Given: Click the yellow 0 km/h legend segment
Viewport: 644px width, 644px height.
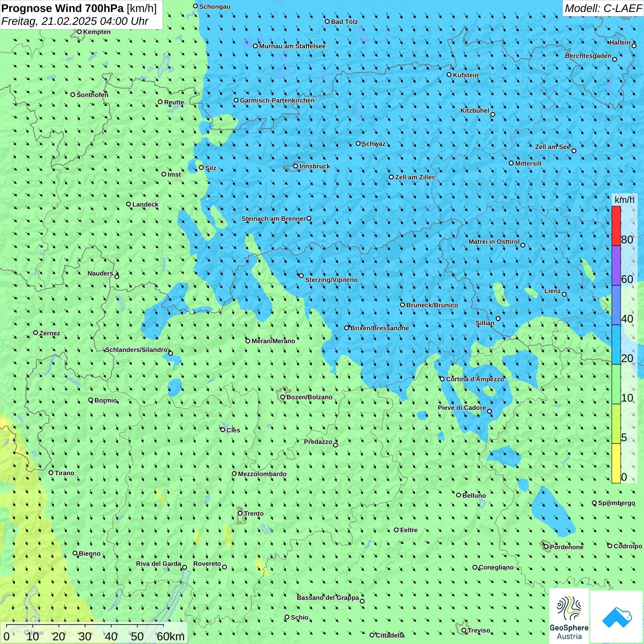Looking at the screenshot, I should (x=616, y=463).
